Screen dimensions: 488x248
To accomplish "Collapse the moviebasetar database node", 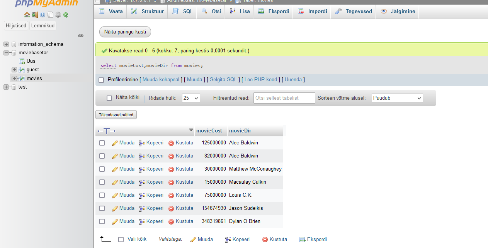I will tap(6, 53).
